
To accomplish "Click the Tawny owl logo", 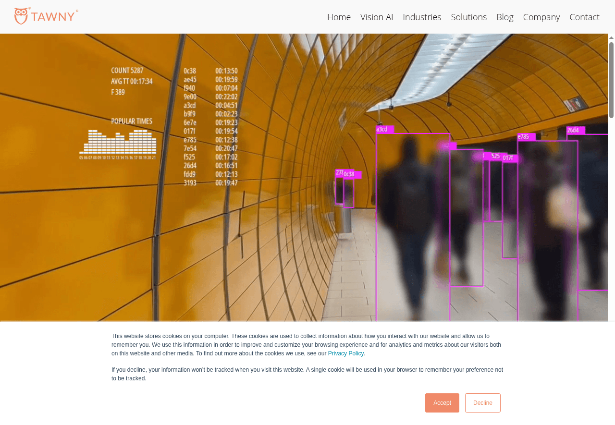I will tap(46, 16).
